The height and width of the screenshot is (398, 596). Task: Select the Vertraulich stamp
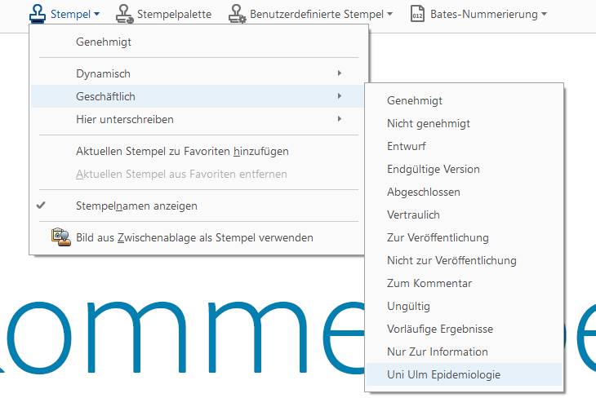(x=413, y=214)
